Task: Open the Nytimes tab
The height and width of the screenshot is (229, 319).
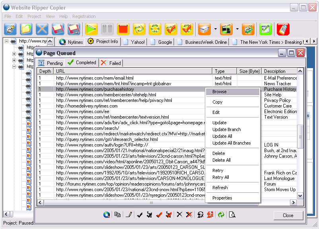Action: coord(71,42)
